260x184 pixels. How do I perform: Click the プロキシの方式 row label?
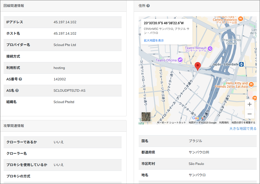[18, 176]
